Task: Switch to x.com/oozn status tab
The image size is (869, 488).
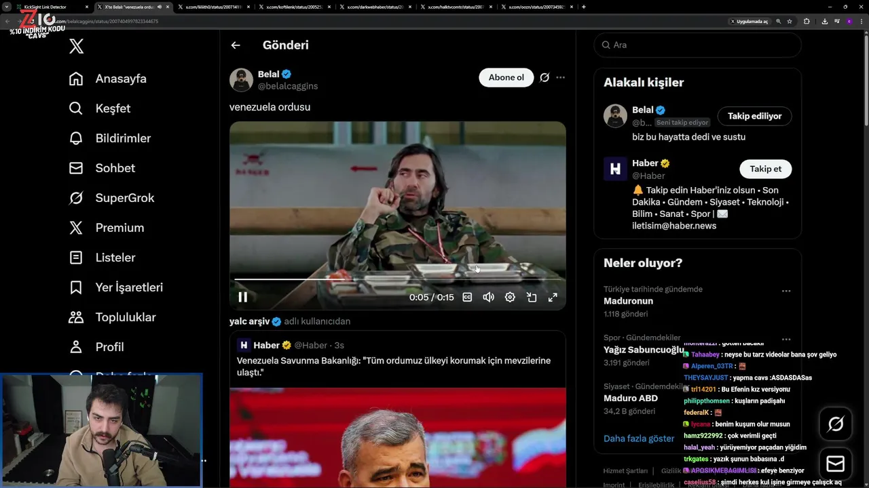Action: click(x=536, y=7)
